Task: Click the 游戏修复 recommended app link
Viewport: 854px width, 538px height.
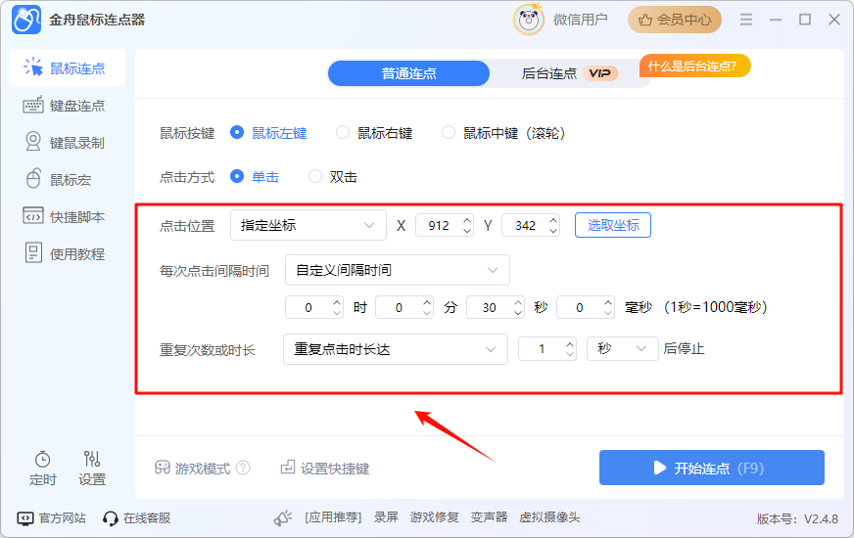Action: [434, 517]
